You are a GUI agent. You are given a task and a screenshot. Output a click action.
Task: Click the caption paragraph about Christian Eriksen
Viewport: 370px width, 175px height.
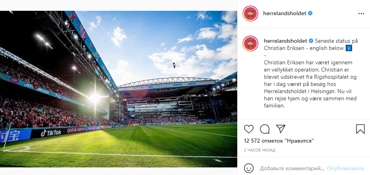point(310,84)
